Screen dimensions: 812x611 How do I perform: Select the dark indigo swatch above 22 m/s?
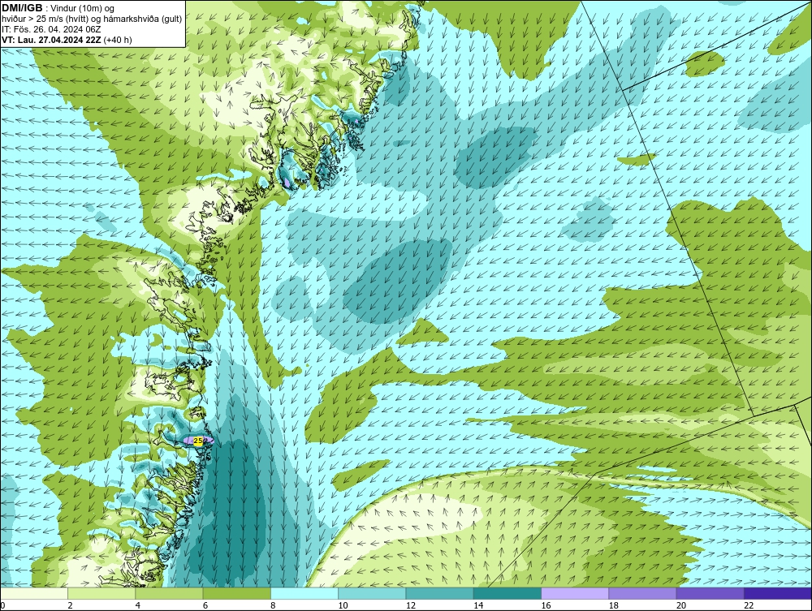click(x=778, y=593)
